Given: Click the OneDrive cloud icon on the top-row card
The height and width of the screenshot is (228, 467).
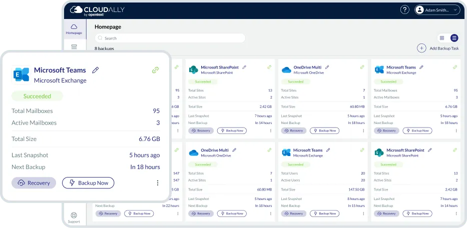Looking at the screenshot, I should tap(286, 69).
